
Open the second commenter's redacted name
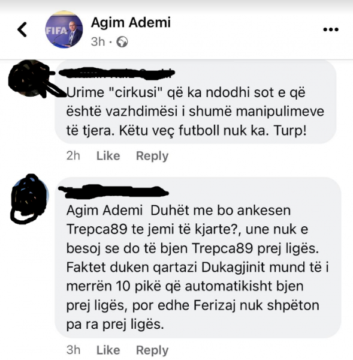tap(113, 191)
